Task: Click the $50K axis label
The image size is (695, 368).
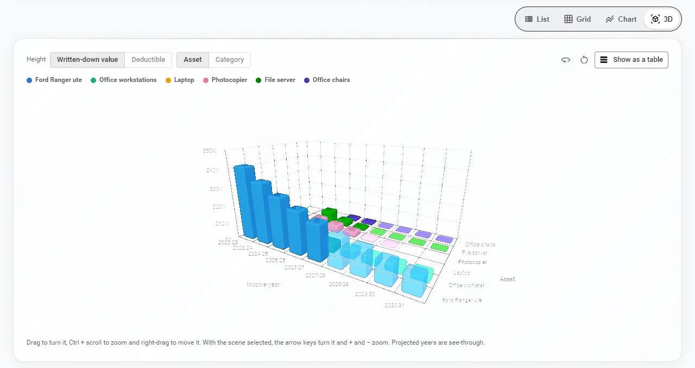Action: point(210,151)
